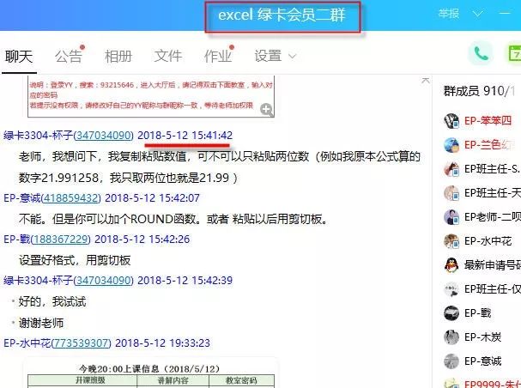This screenshot has width=521, height=388.
Task: Select member name EP-笨笨四
Action: point(488,120)
